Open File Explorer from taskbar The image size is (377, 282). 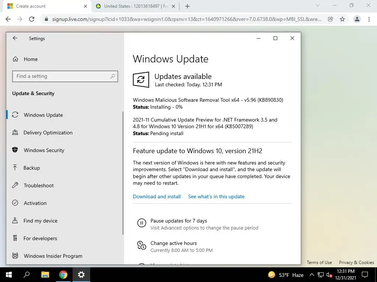click(x=45, y=275)
